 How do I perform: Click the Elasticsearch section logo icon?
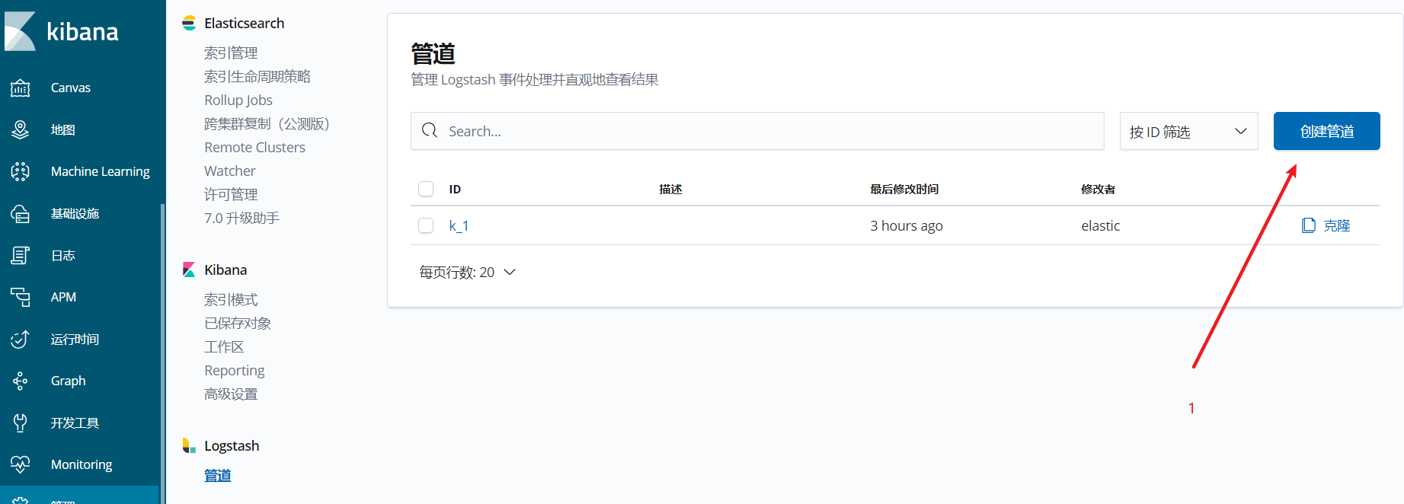(189, 24)
